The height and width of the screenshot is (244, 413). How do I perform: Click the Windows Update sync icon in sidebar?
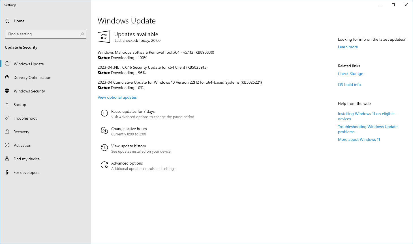point(7,64)
